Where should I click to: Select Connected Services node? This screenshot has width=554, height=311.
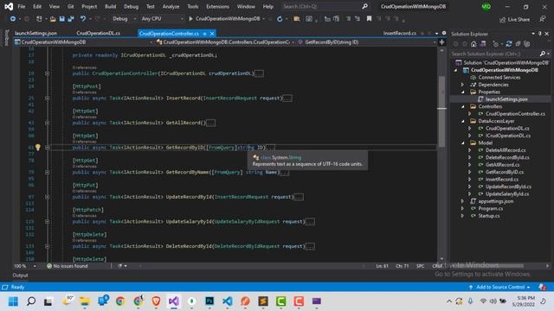[x=499, y=77]
